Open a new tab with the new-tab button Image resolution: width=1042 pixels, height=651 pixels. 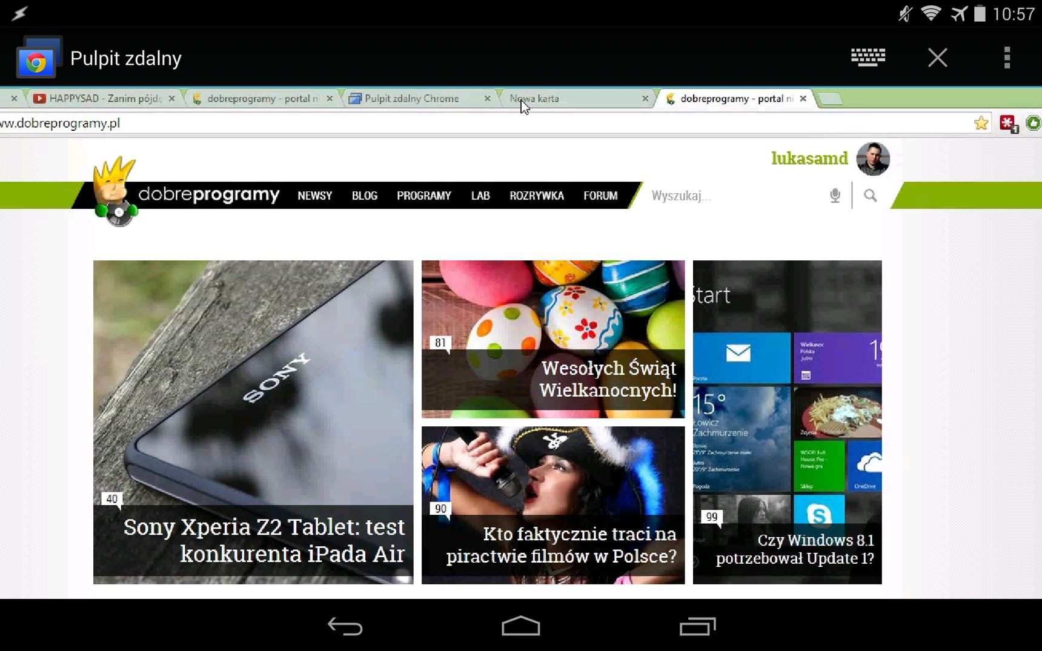831,99
